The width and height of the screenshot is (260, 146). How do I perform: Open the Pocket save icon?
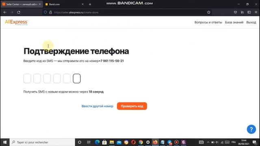235,12
